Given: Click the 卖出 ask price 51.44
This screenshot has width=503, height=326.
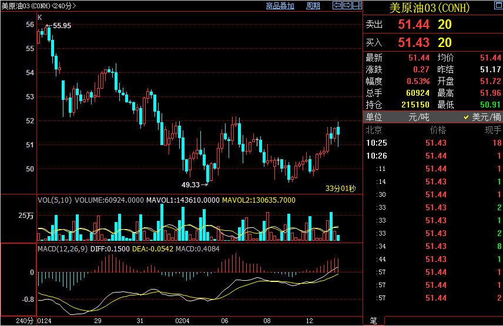Looking at the screenshot, I should (414, 25).
